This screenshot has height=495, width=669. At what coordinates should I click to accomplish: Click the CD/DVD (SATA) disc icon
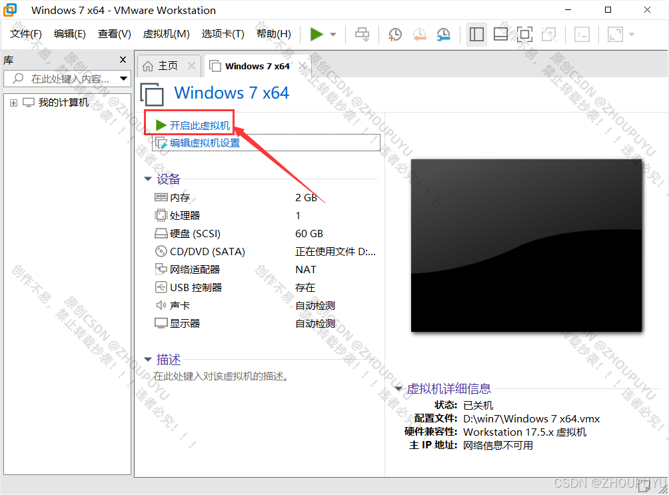[161, 251]
